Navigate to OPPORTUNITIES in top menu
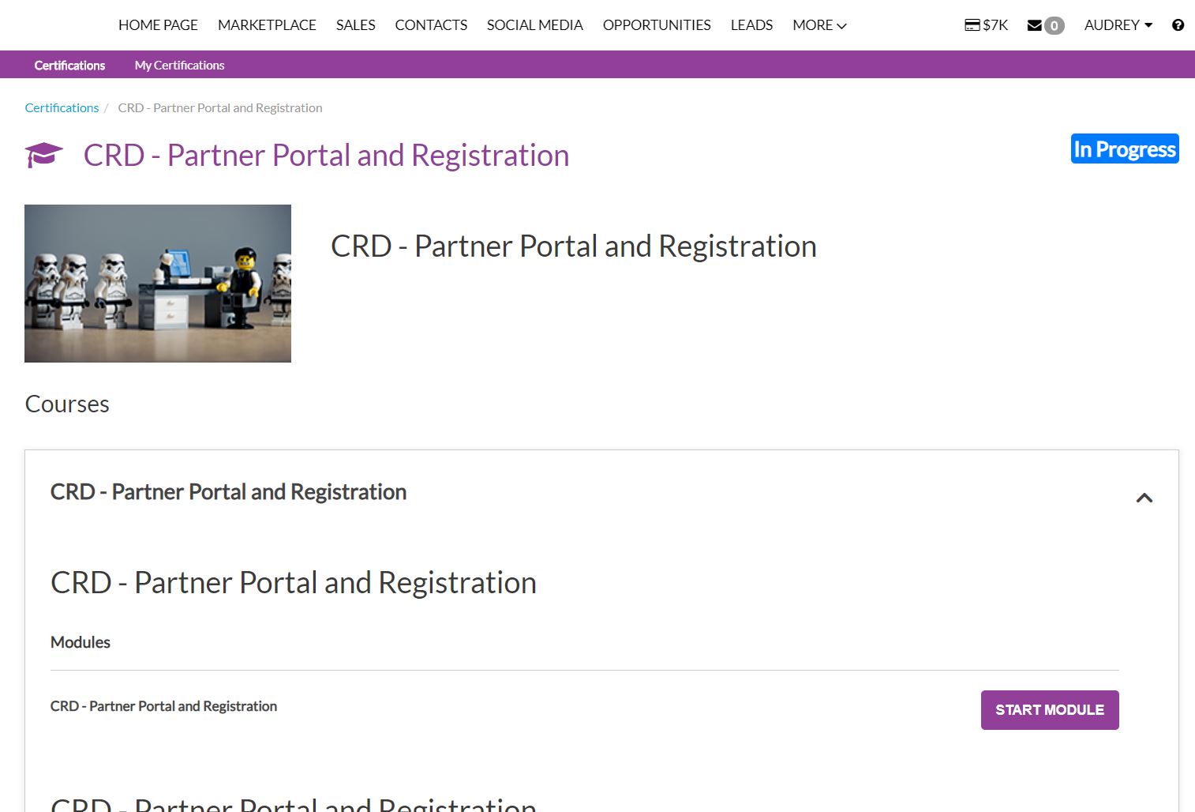 click(x=657, y=25)
